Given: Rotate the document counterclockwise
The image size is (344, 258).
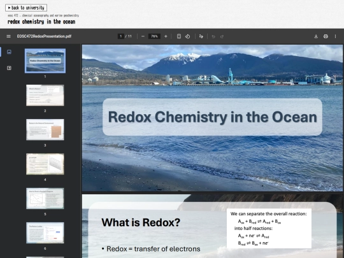Looking at the screenshot, I should click(x=187, y=36).
